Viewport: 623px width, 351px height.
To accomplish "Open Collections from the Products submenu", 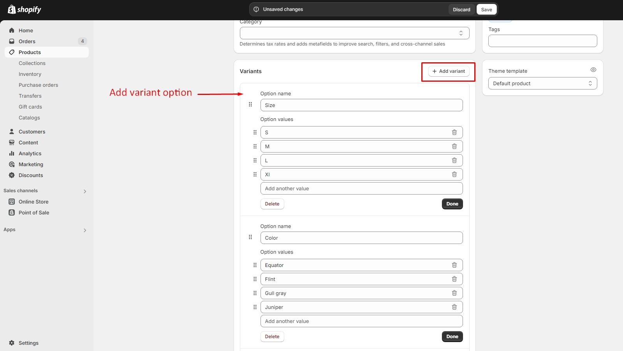I will [32, 63].
